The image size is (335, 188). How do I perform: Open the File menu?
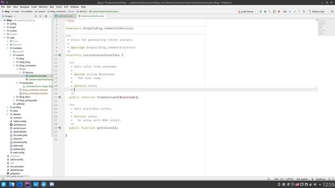(3, 7)
